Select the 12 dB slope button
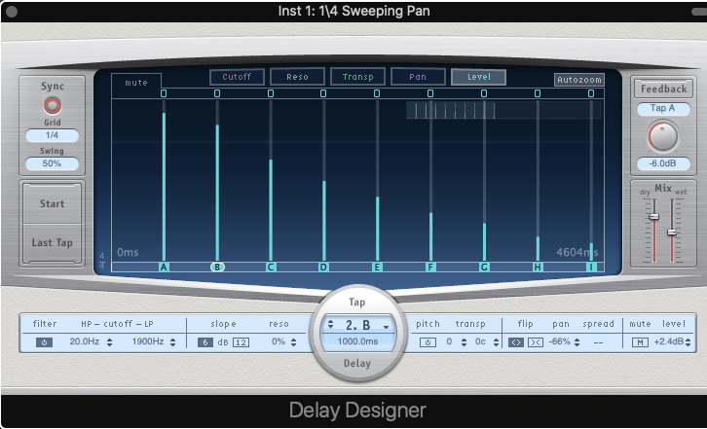 point(241,342)
